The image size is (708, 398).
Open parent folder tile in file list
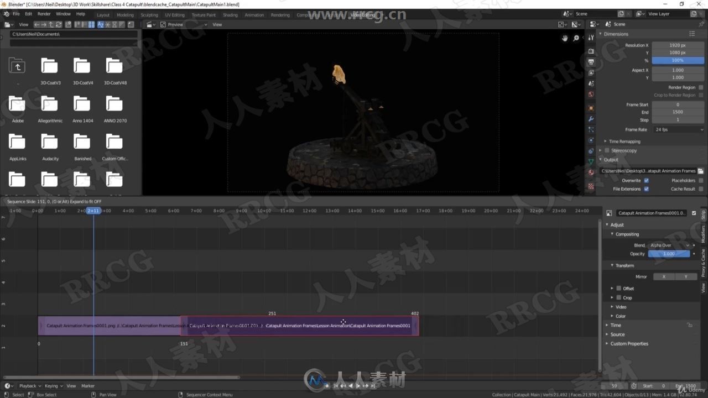tap(17, 67)
